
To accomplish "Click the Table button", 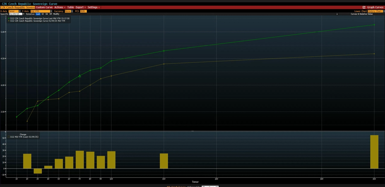I will click(70, 7).
